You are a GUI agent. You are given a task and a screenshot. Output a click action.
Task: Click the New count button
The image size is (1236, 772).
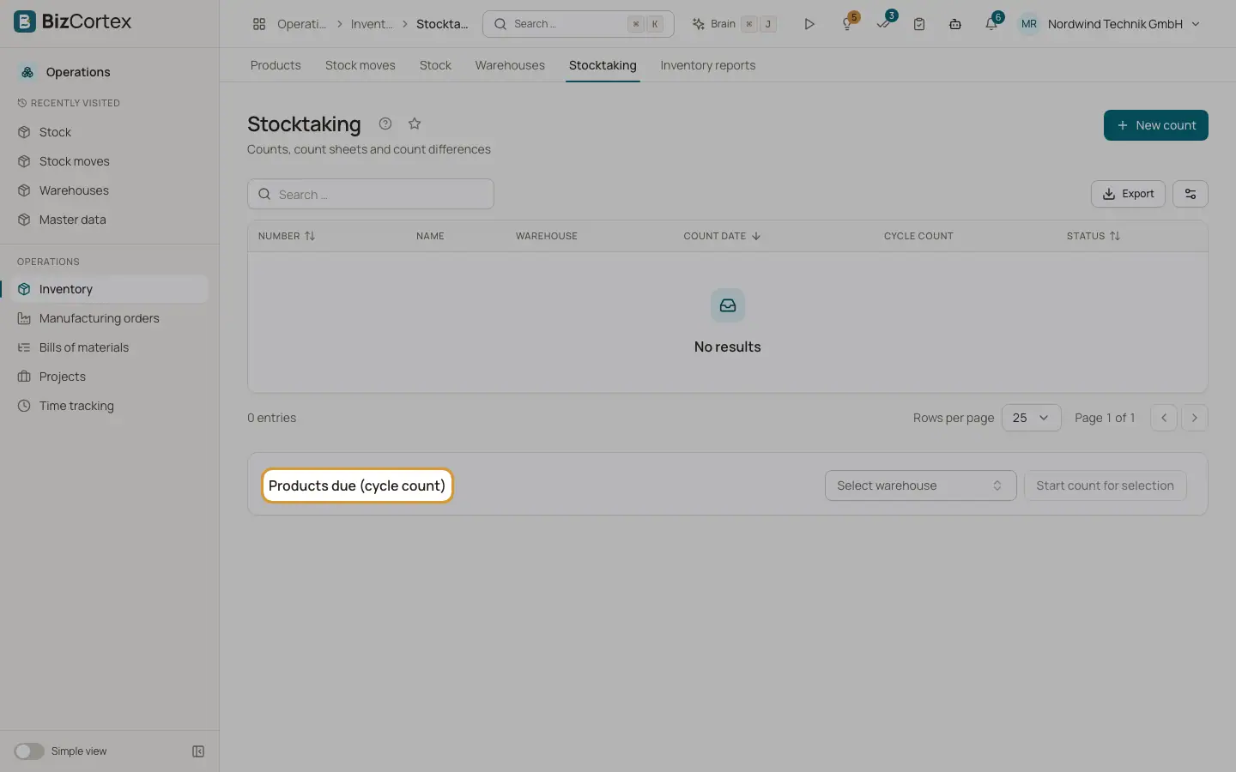click(1155, 125)
